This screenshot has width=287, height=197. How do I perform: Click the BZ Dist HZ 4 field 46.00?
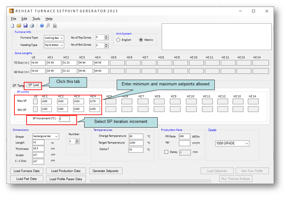click(x=101, y=71)
